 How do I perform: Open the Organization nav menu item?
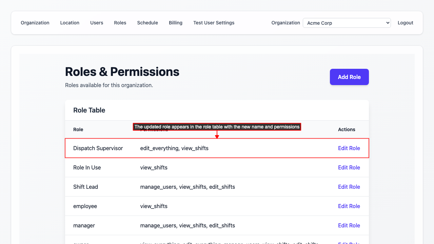(x=35, y=23)
